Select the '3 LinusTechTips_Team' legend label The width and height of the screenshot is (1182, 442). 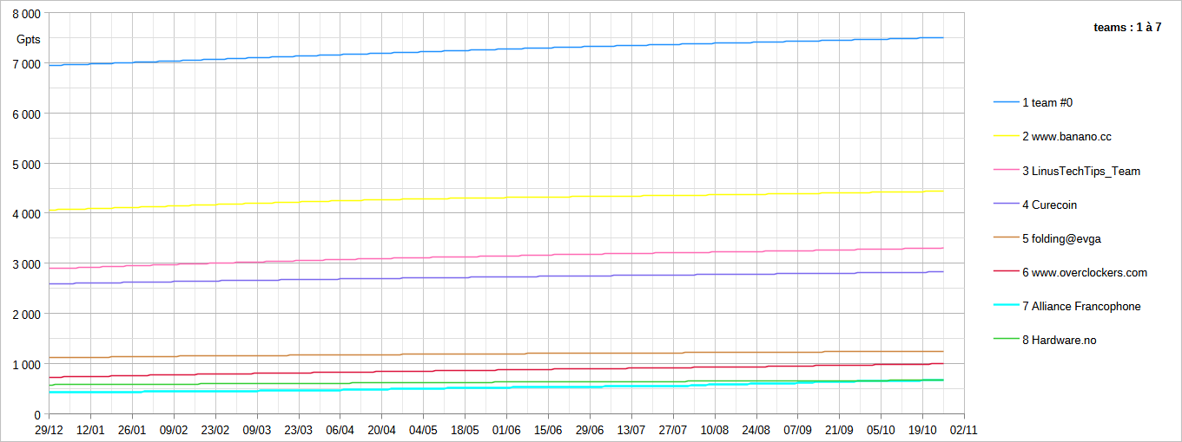(1080, 171)
